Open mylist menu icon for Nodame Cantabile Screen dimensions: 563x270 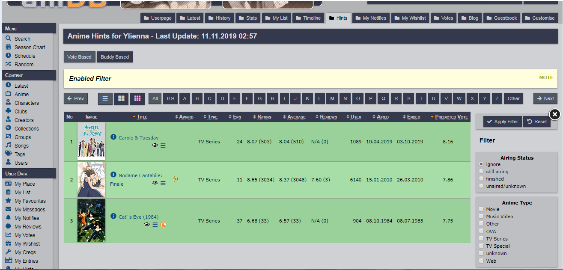[163, 183]
